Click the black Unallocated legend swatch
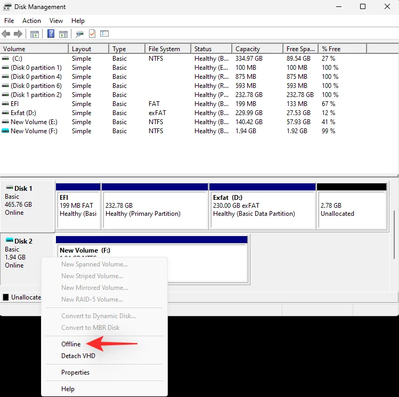 pyautogui.click(x=6, y=297)
